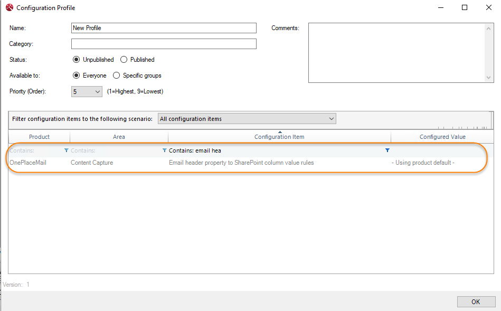Click the sort arrow above Configuration Item header
Viewport: 501px width, 311px height.
tap(280, 132)
